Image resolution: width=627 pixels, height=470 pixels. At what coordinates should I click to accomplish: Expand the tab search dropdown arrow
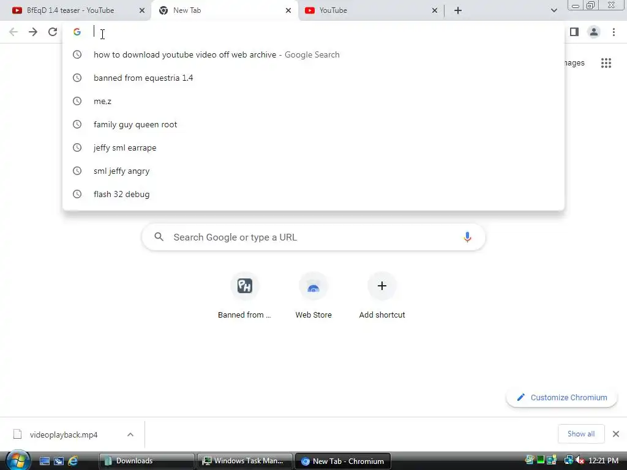554,10
